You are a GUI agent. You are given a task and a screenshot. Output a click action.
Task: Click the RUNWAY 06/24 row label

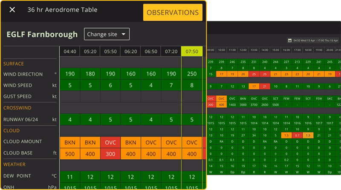[x=20, y=119]
